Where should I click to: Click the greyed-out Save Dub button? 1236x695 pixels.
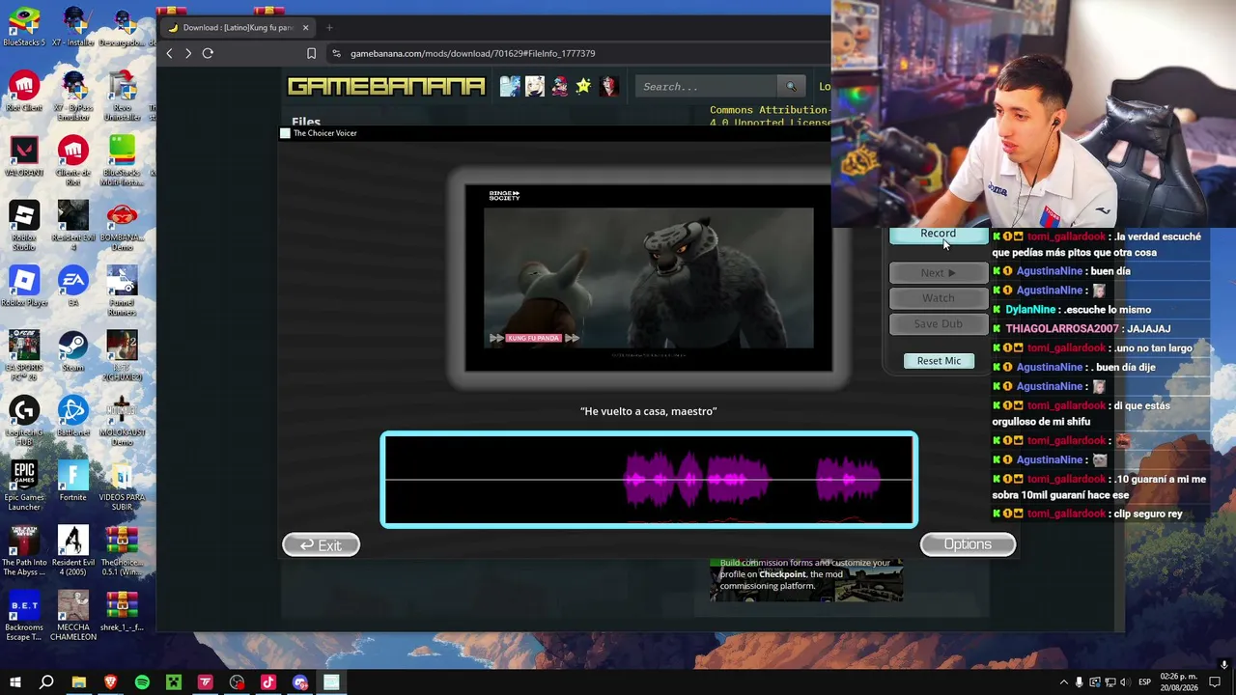click(938, 324)
